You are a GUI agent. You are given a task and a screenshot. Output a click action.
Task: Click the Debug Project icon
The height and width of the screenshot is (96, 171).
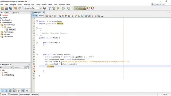pos(63,8)
